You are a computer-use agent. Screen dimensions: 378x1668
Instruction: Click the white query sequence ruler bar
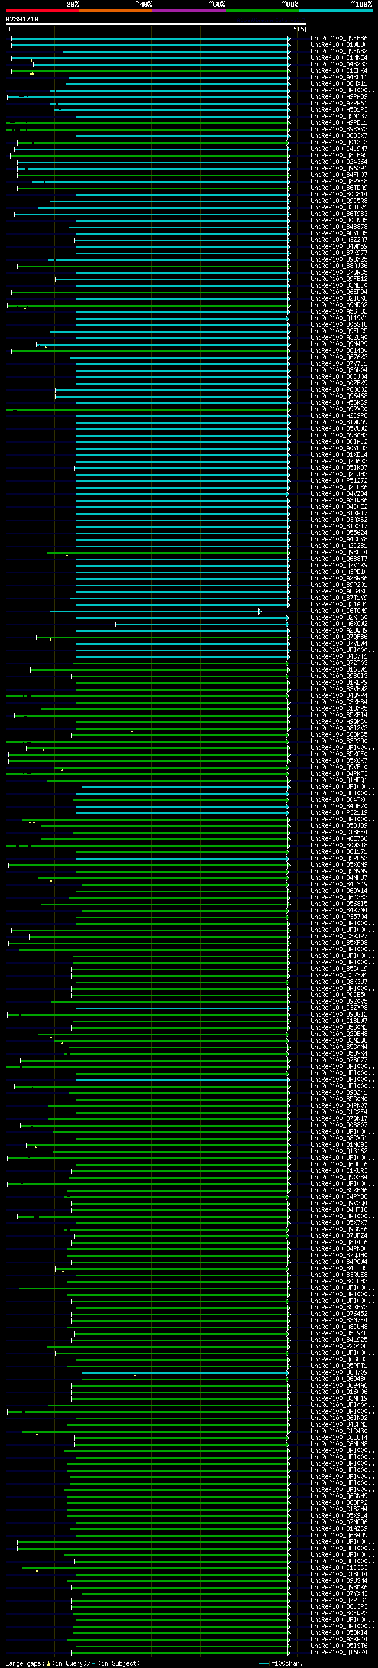click(x=156, y=25)
